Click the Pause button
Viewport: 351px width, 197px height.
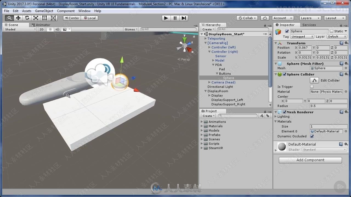tap(175, 18)
